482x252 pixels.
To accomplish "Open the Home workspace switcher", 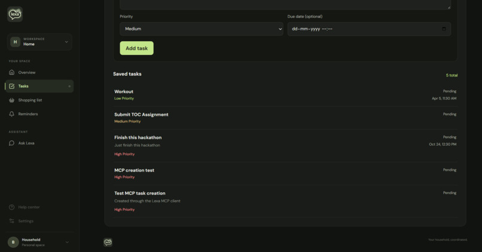I will pos(39,42).
